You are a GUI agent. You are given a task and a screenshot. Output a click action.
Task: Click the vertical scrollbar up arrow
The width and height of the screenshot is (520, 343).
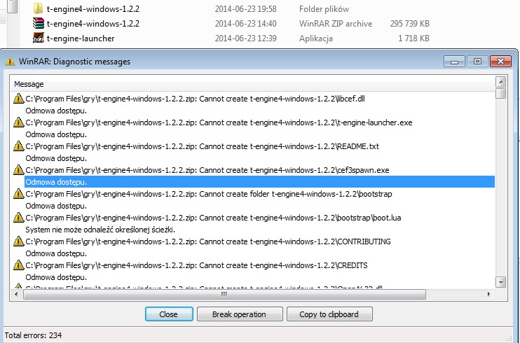click(x=501, y=81)
